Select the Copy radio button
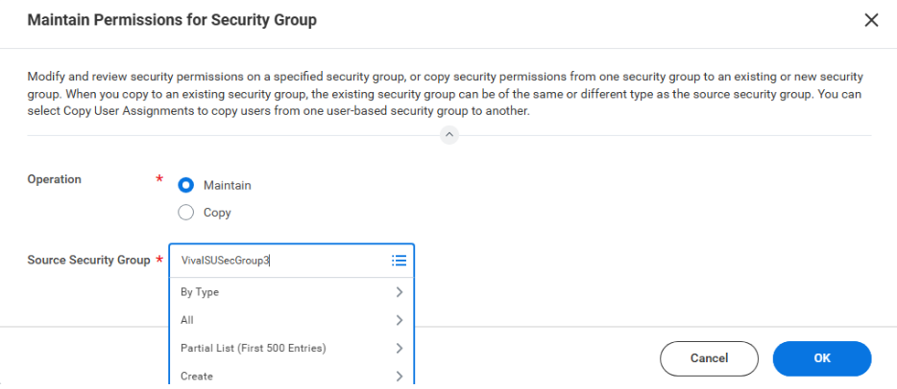 pyautogui.click(x=186, y=213)
